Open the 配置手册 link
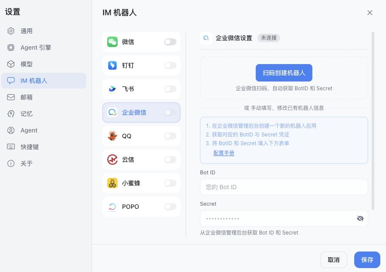Viewport: 386px width, 272px height. [x=223, y=153]
